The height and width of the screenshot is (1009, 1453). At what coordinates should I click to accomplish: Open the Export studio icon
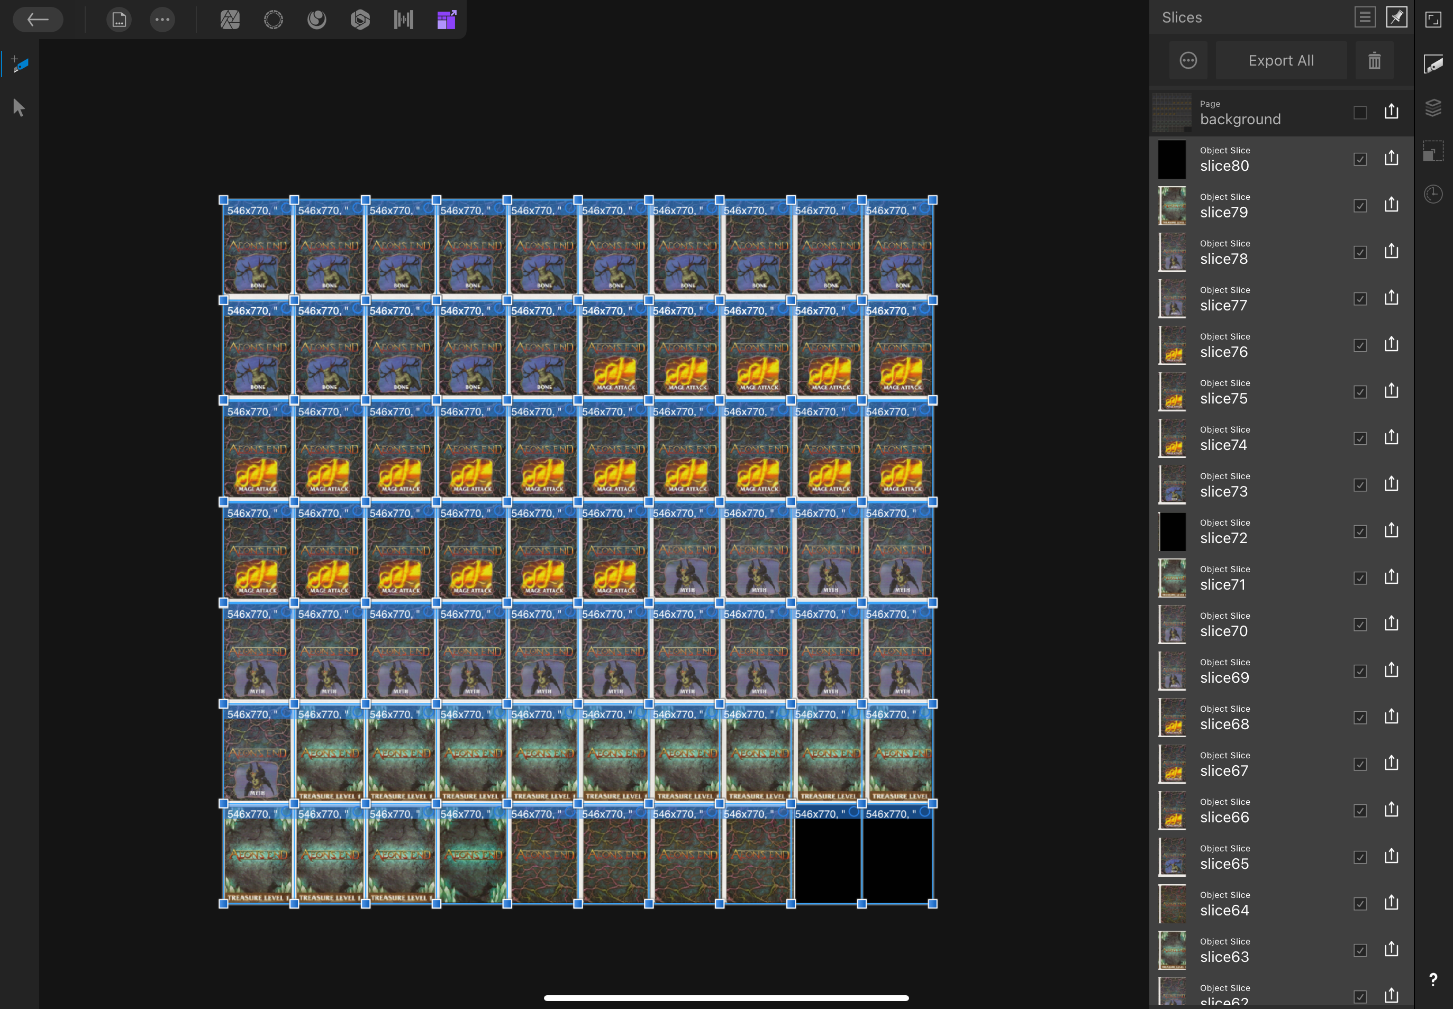coord(1433,20)
